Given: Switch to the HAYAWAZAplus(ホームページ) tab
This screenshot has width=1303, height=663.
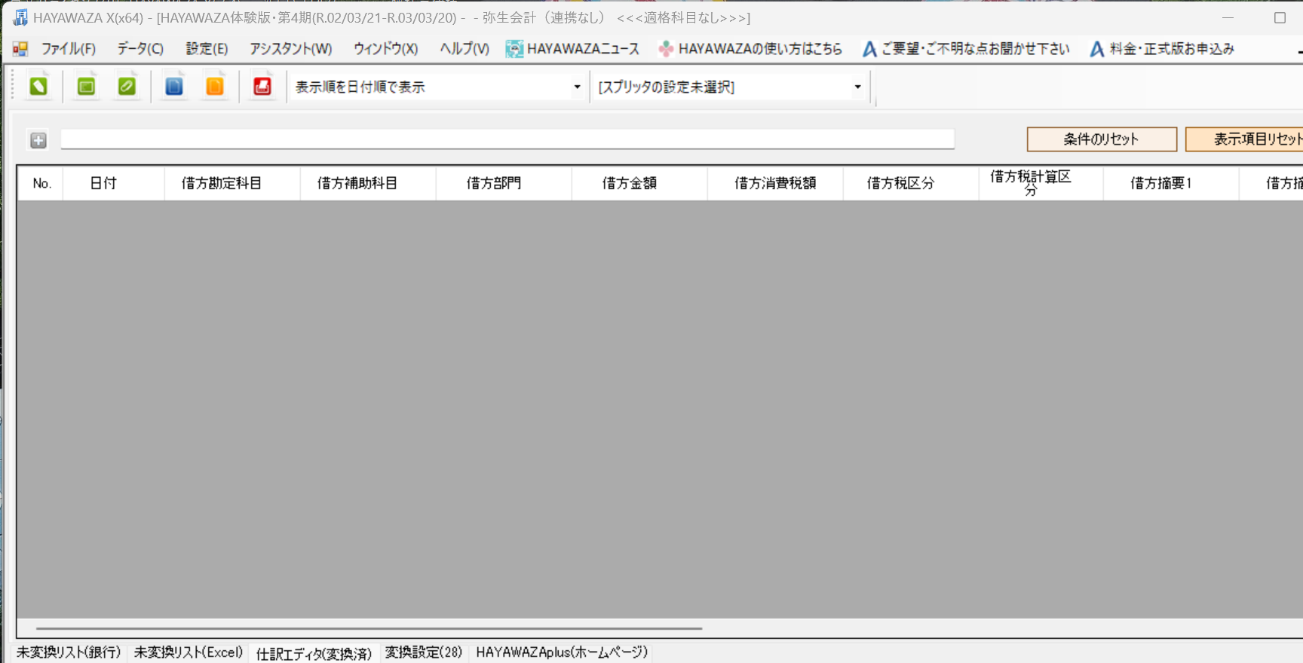Looking at the screenshot, I should (x=562, y=652).
